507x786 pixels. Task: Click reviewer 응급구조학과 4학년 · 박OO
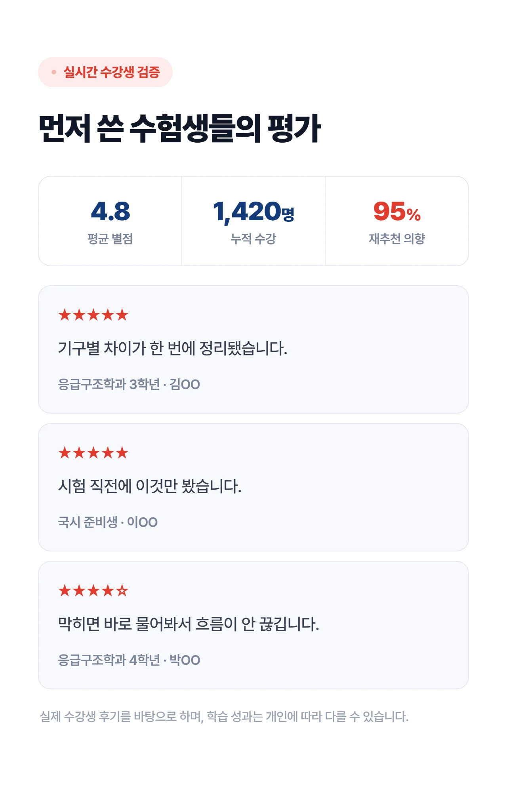[129, 660]
